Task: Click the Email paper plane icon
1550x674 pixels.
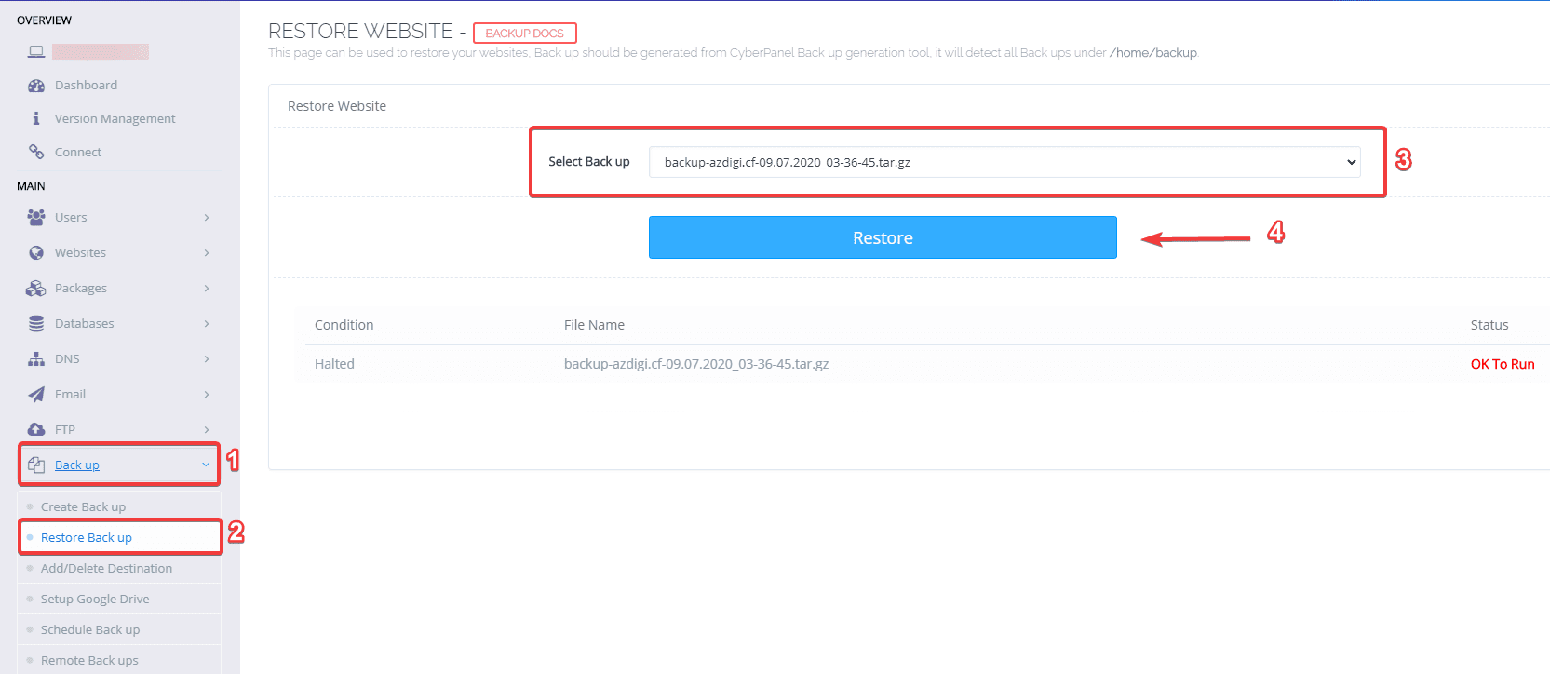Action: pyautogui.click(x=36, y=395)
